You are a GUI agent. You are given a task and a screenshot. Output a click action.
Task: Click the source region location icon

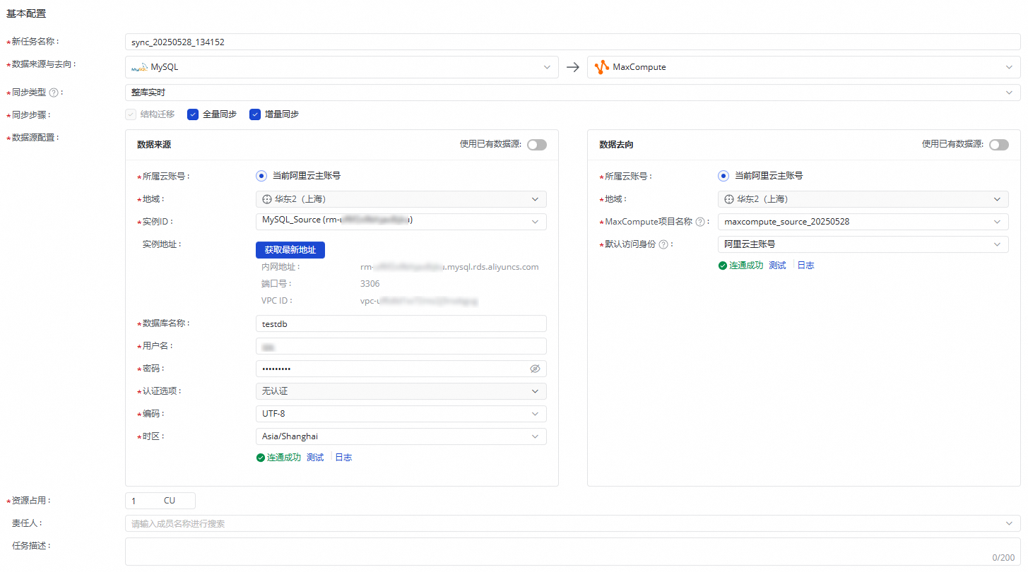267,199
